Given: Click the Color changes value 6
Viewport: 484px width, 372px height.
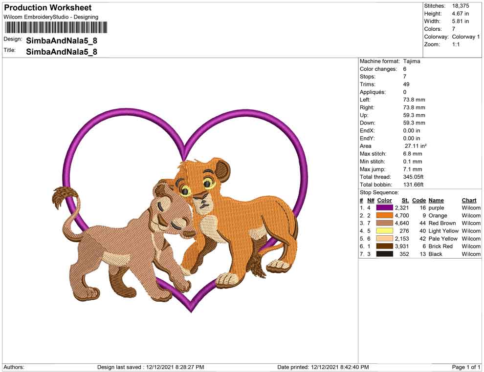Looking at the screenshot, I should [x=405, y=69].
